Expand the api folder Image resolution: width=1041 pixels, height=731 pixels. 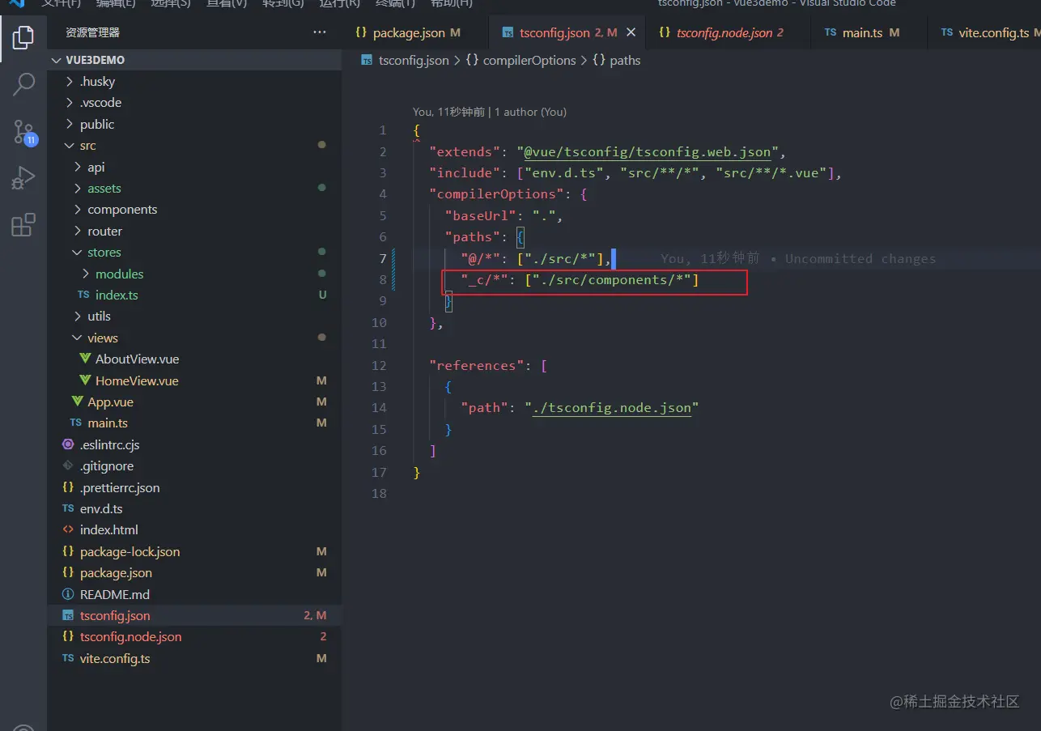[194, 167]
